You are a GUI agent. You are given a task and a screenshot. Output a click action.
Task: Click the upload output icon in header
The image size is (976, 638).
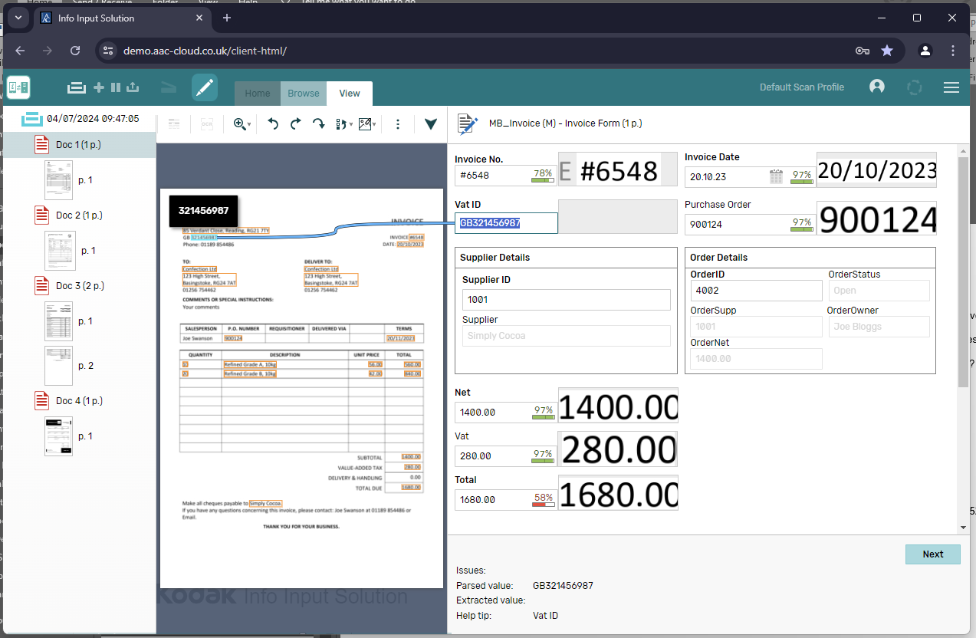click(133, 87)
